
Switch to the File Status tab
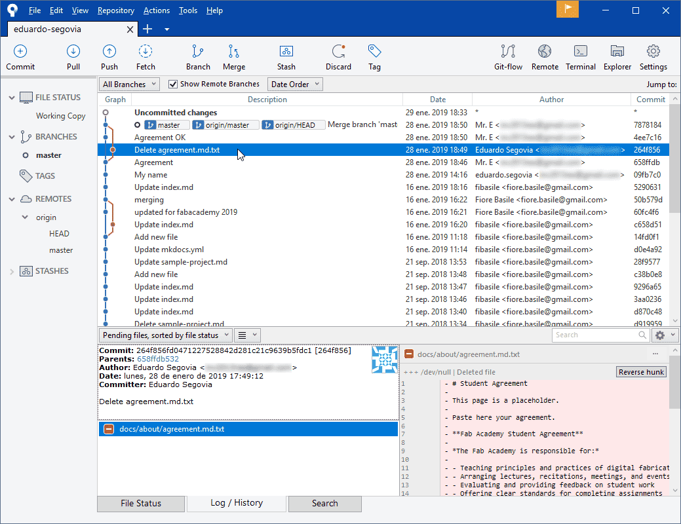pos(141,503)
